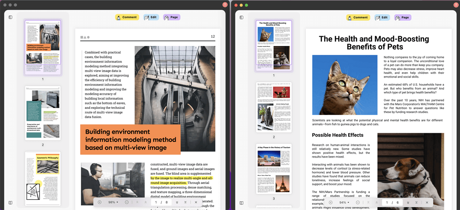Close the page navigation bar in right window
The height and width of the screenshot is (210, 460).
pos(427,202)
